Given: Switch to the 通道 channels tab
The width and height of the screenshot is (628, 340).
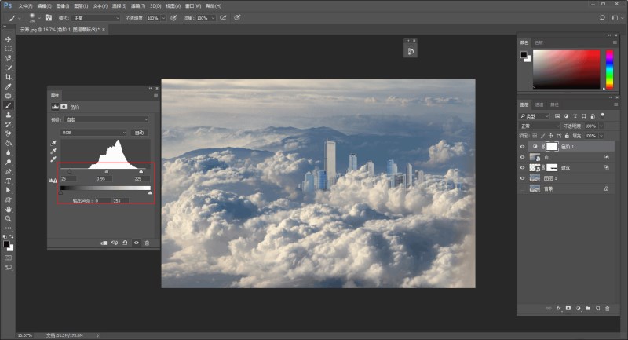Looking at the screenshot, I should coord(539,104).
